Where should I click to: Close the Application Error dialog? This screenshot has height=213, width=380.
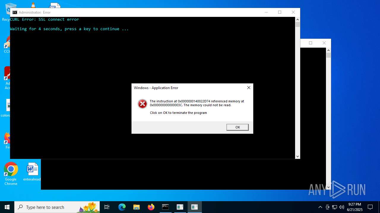(x=249, y=88)
